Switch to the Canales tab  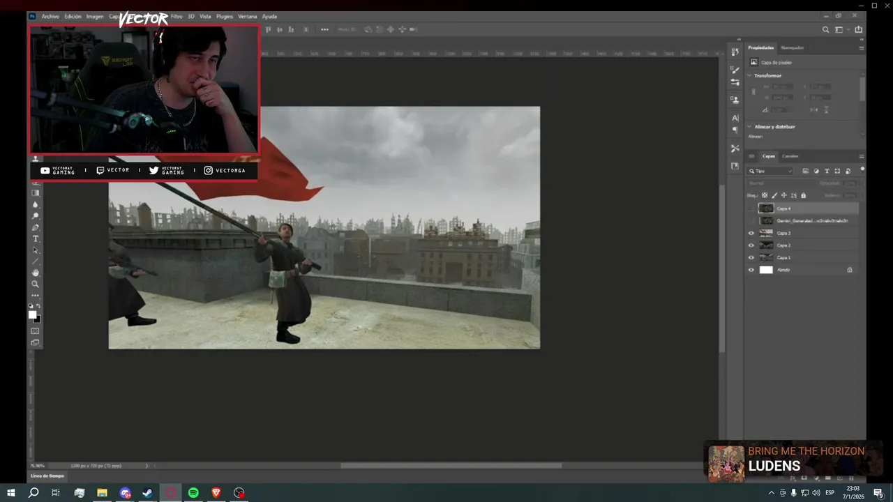coord(790,156)
